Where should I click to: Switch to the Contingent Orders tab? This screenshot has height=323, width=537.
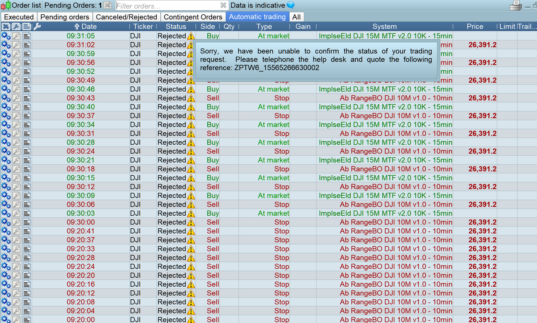click(193, 17)
